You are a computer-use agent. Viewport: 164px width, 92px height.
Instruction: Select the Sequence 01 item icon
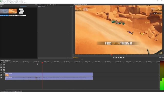(21, 11)
